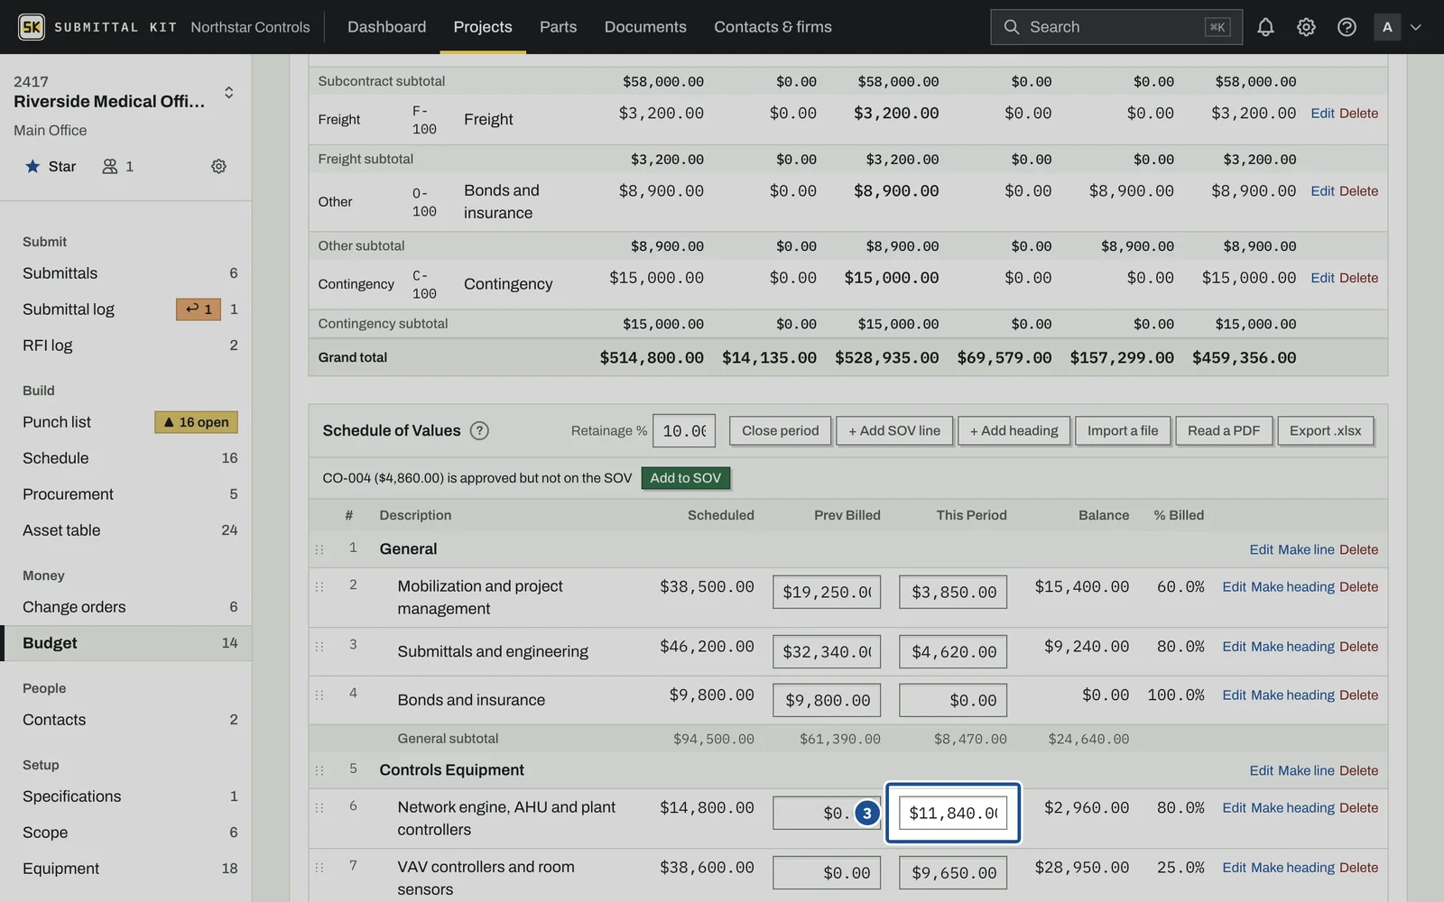Open Contacts & firms tab
Screen dimensions: 1444x902
pyautogui.click(x=773, y=27)
